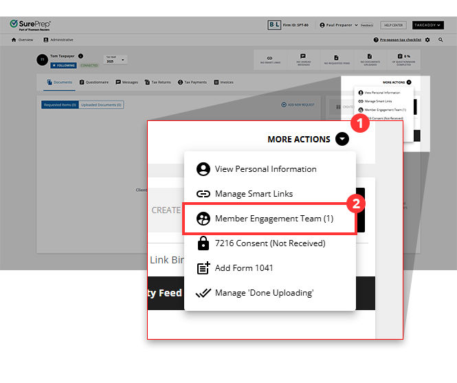Switch to the Tax Returns tab
Image resolution: width=457 pixels, height=383 pixels.
(157, 83)
